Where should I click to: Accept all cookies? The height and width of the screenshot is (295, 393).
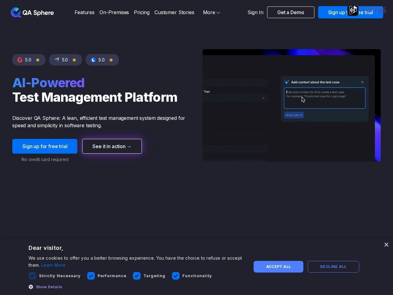click(278, 267)
